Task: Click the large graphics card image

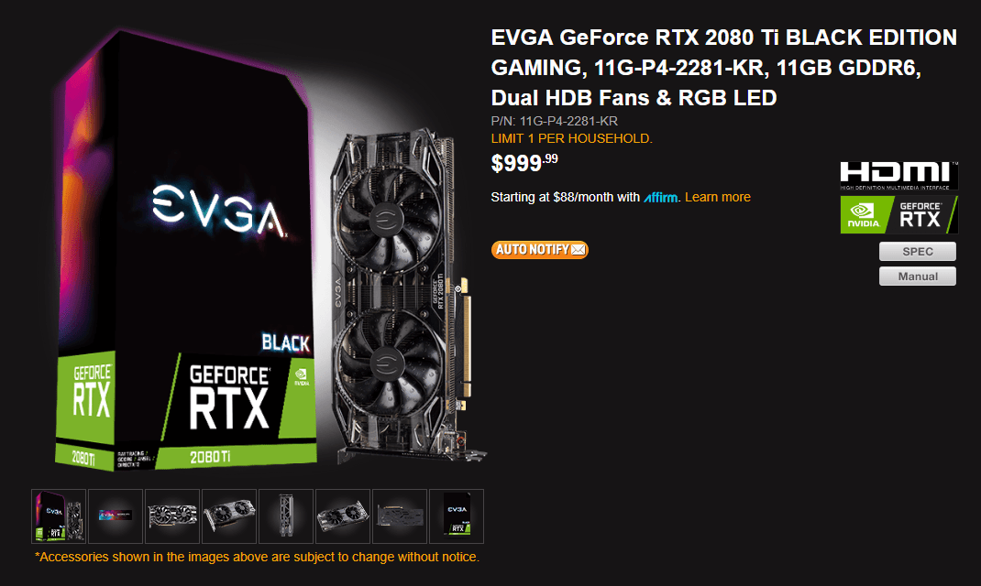Action: [x=407, y=294]
